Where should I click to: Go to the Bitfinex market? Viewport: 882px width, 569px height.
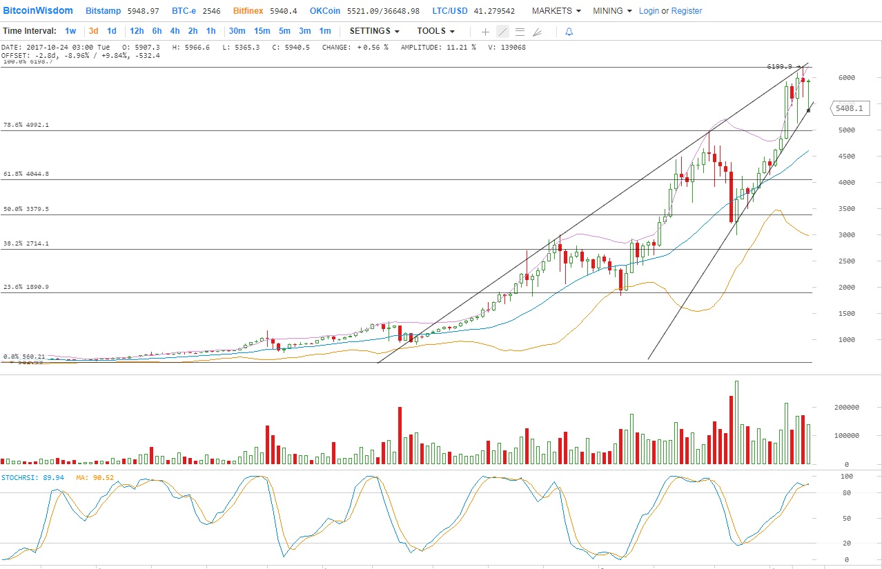point(248,11)
